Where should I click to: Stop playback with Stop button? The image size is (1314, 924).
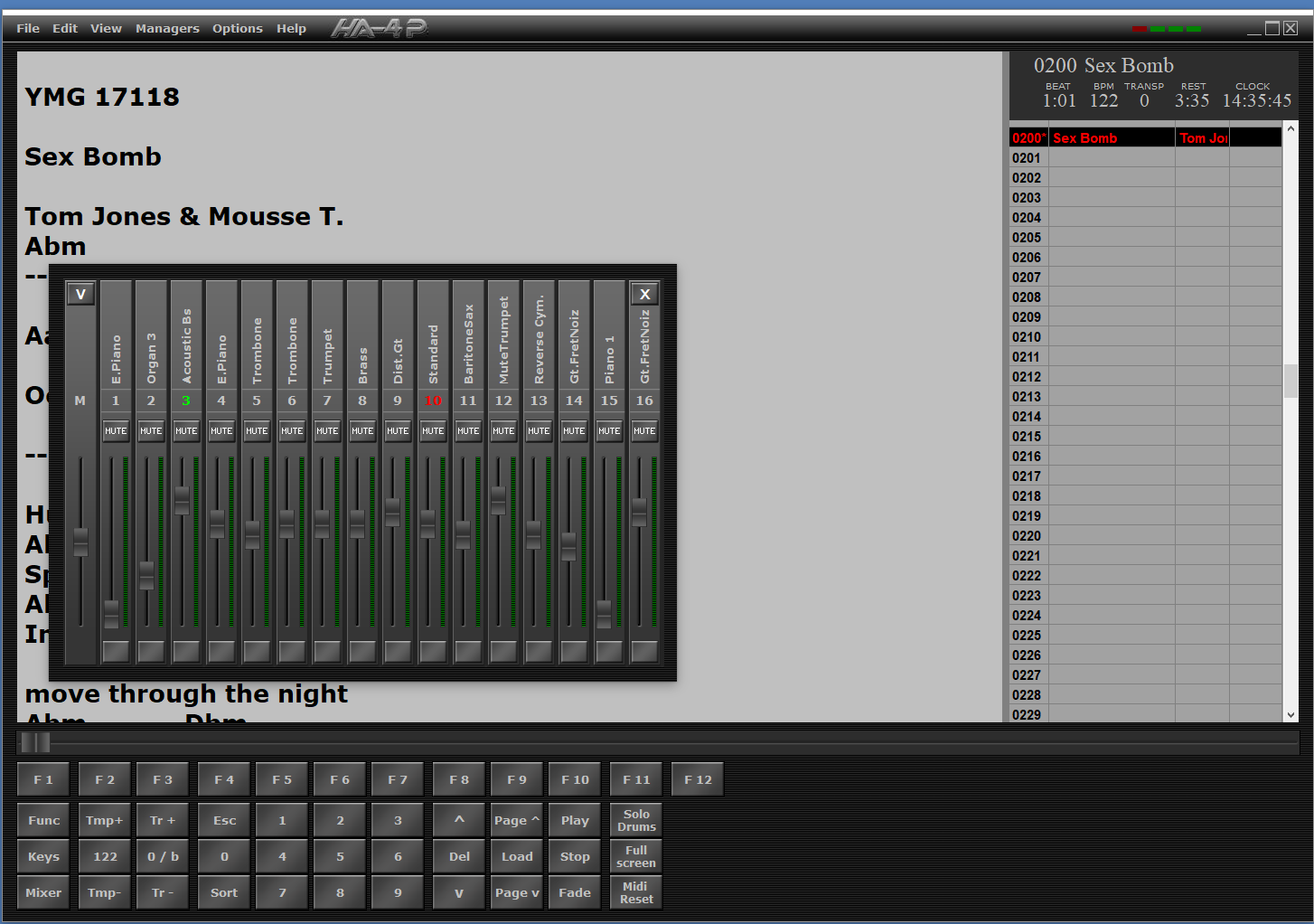click(575, 856)
